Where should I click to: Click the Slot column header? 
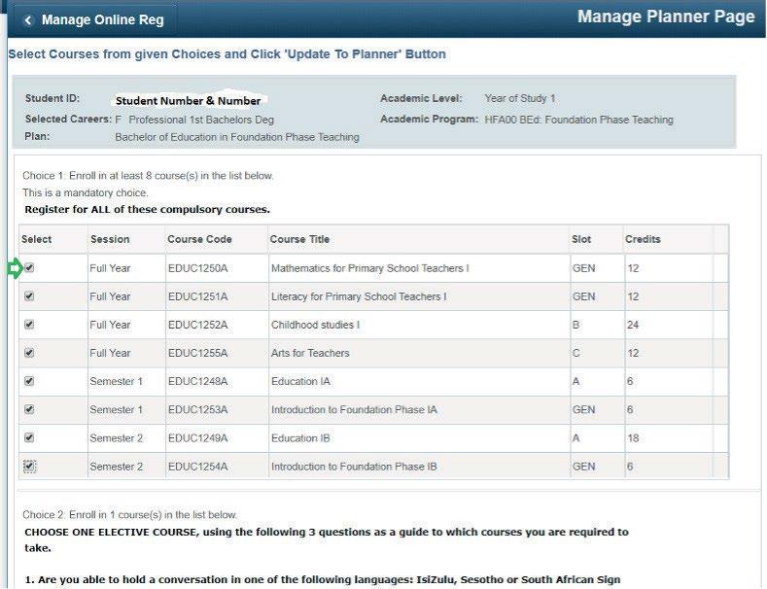coord(581,239)
